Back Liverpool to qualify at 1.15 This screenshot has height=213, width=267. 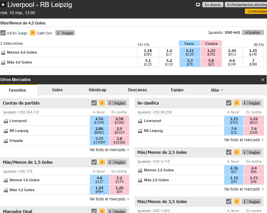pos(234,120)
